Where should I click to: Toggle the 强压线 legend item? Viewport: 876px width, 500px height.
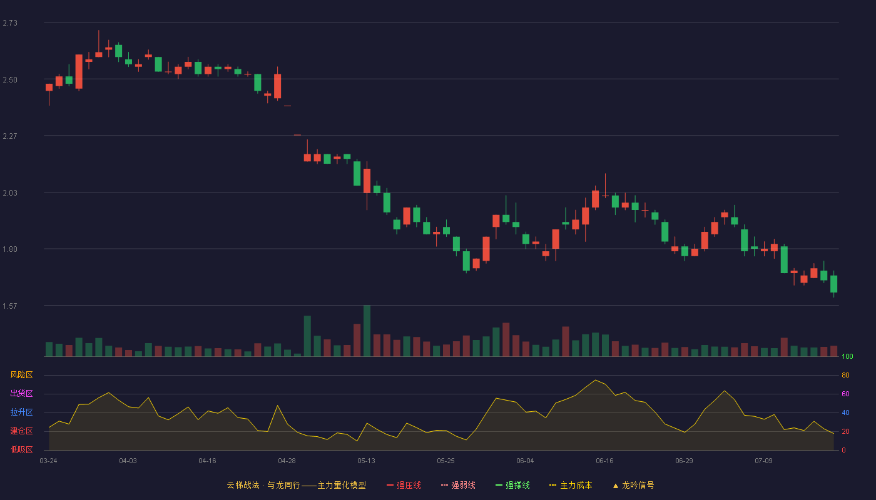[404, 485]
